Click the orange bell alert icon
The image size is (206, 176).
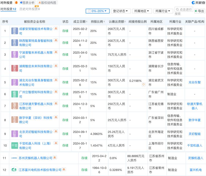pos(16,3)
